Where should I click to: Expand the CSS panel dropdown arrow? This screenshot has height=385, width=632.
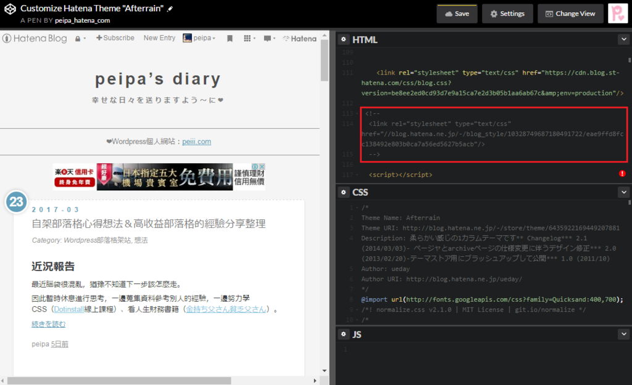point(623,192)
